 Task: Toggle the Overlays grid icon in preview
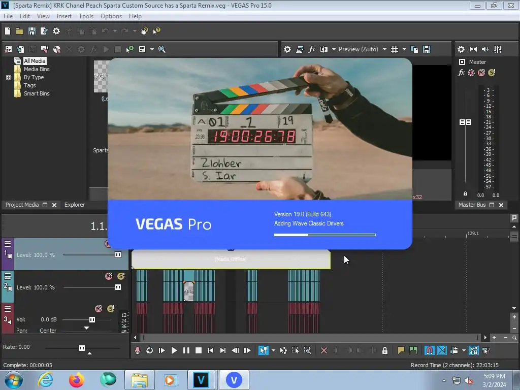(x=394, y=49)
